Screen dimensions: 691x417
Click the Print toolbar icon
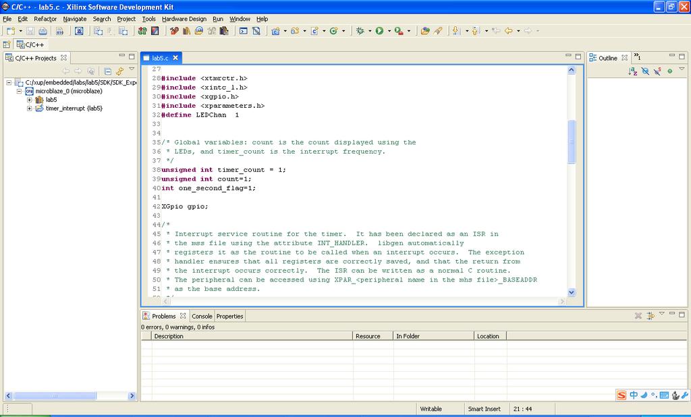[x=43, y=31]
